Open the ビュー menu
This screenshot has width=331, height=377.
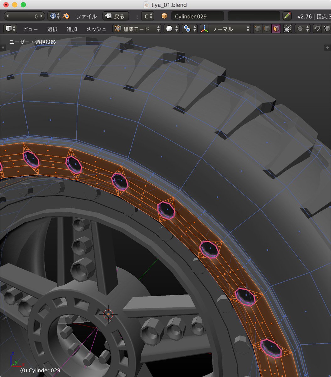[30, 29]
